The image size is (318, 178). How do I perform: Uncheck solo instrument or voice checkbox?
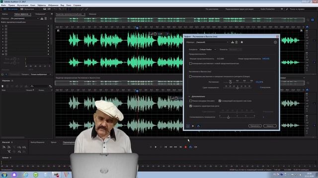pyautogui.click(x=220, y=101)
